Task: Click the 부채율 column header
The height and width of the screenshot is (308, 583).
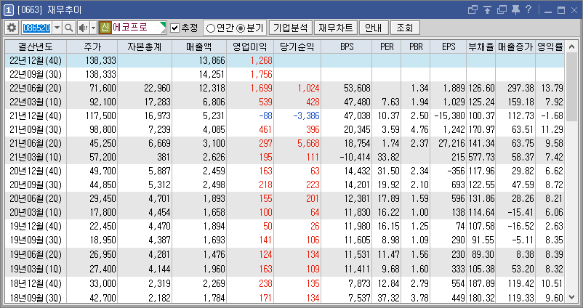Action: click(481, 46)
